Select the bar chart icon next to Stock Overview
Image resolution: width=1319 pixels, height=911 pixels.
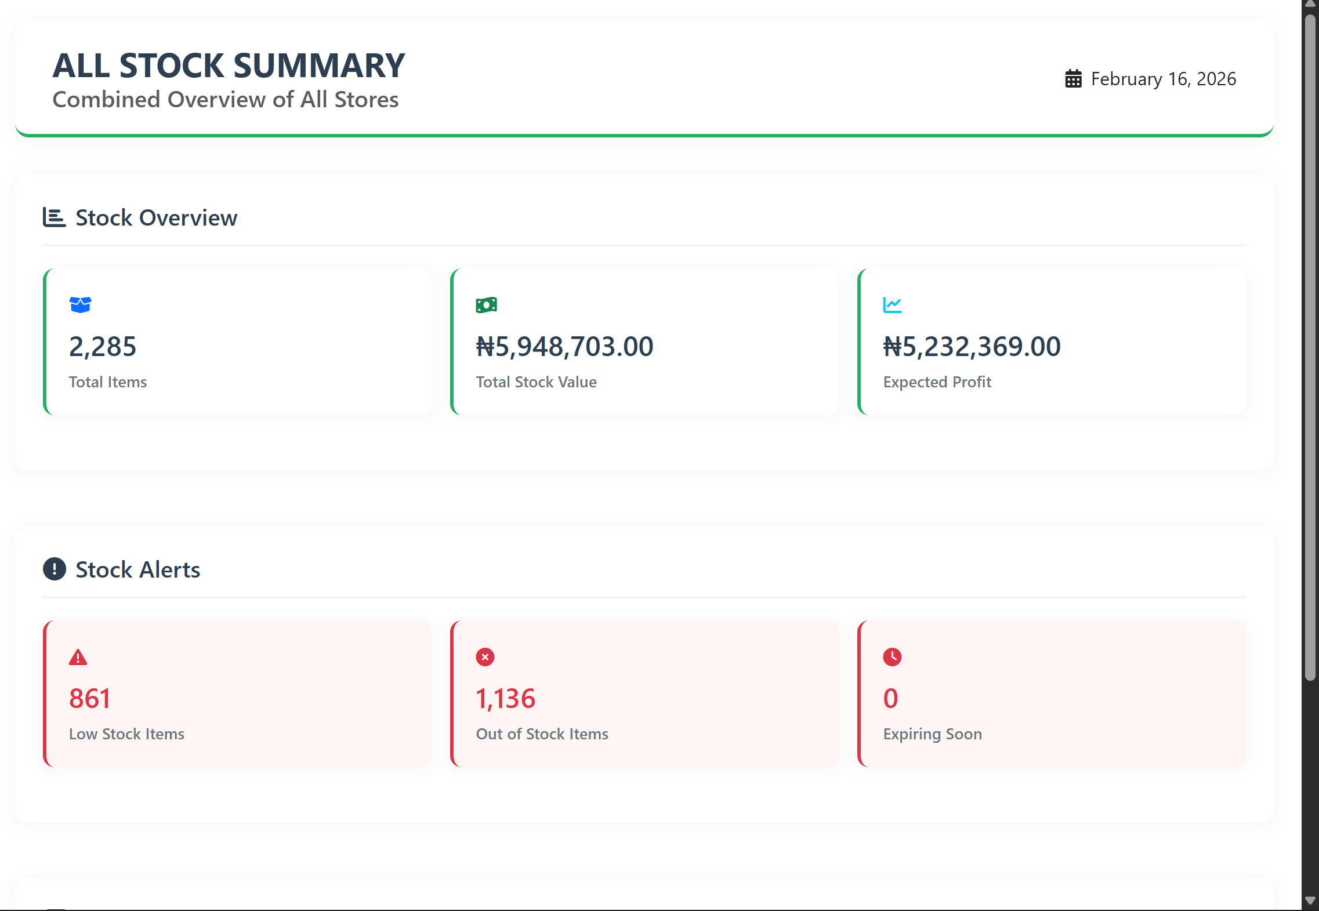[x=54, y=217]
